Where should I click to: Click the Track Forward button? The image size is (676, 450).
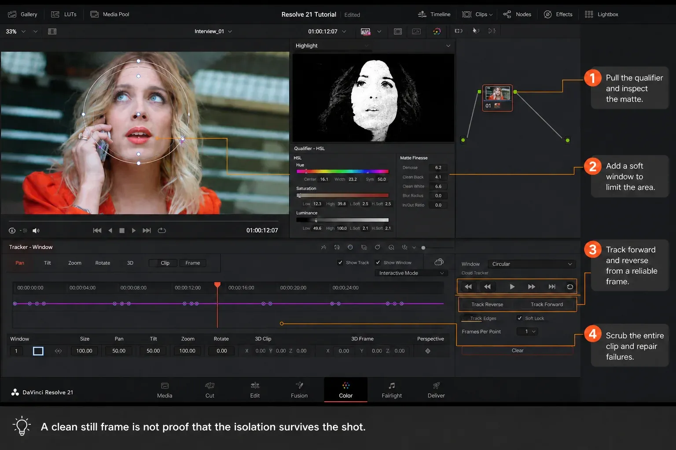[x=547, y=305]
